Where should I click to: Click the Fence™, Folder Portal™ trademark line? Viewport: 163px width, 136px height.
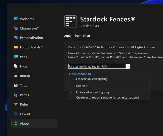click(115, 57)
